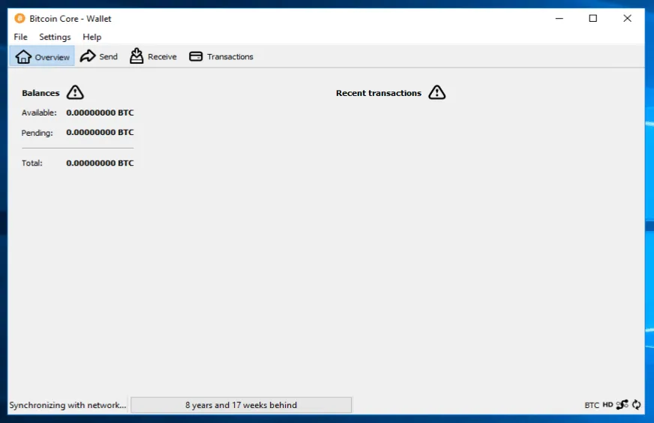Click the HD wallet status icon
Screen dimensions: 654x423
tap(607, 405)
